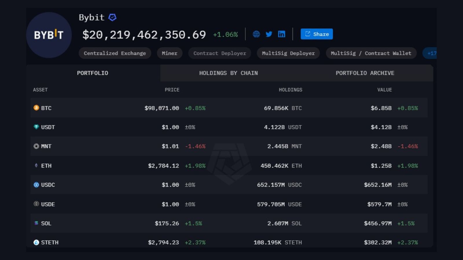
Task: Open the USDC asset name
Action: pyautogui.click(x=48, y=185)
